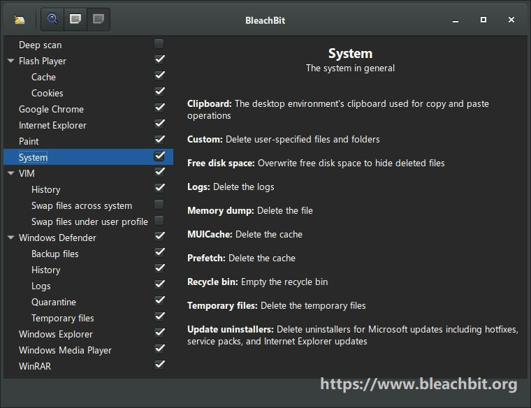Close the BleachBit window
The image size is (531, 408).
click(x=511, y=20)
